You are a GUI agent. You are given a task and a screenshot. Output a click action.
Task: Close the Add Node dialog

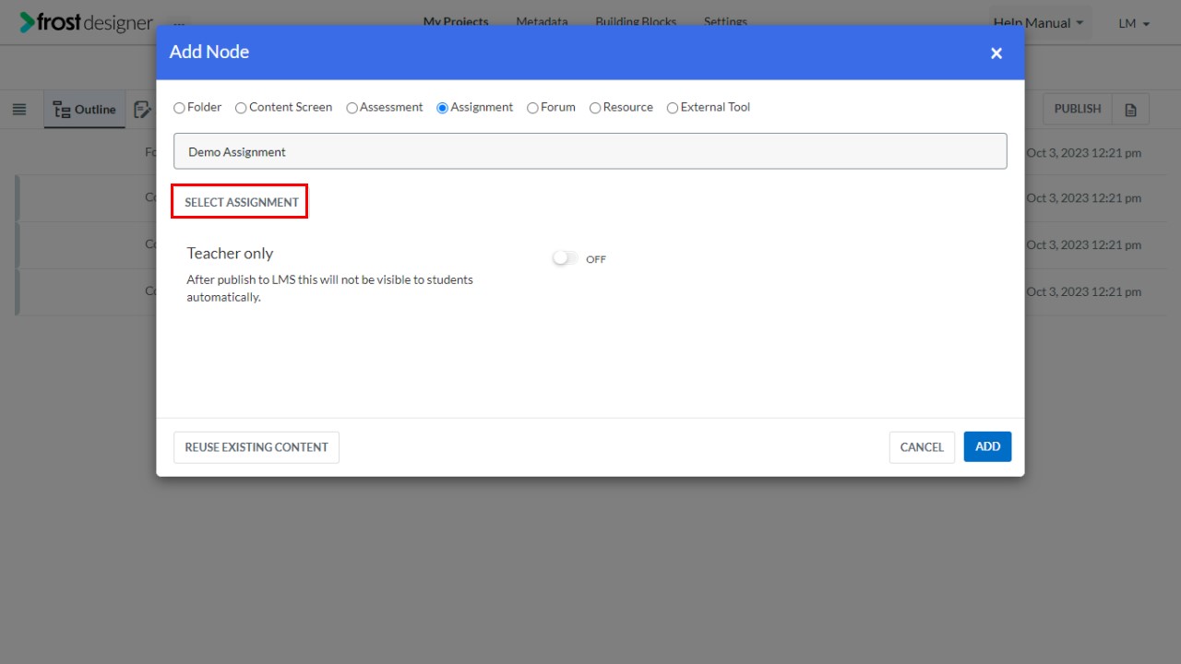pos(996,53)
